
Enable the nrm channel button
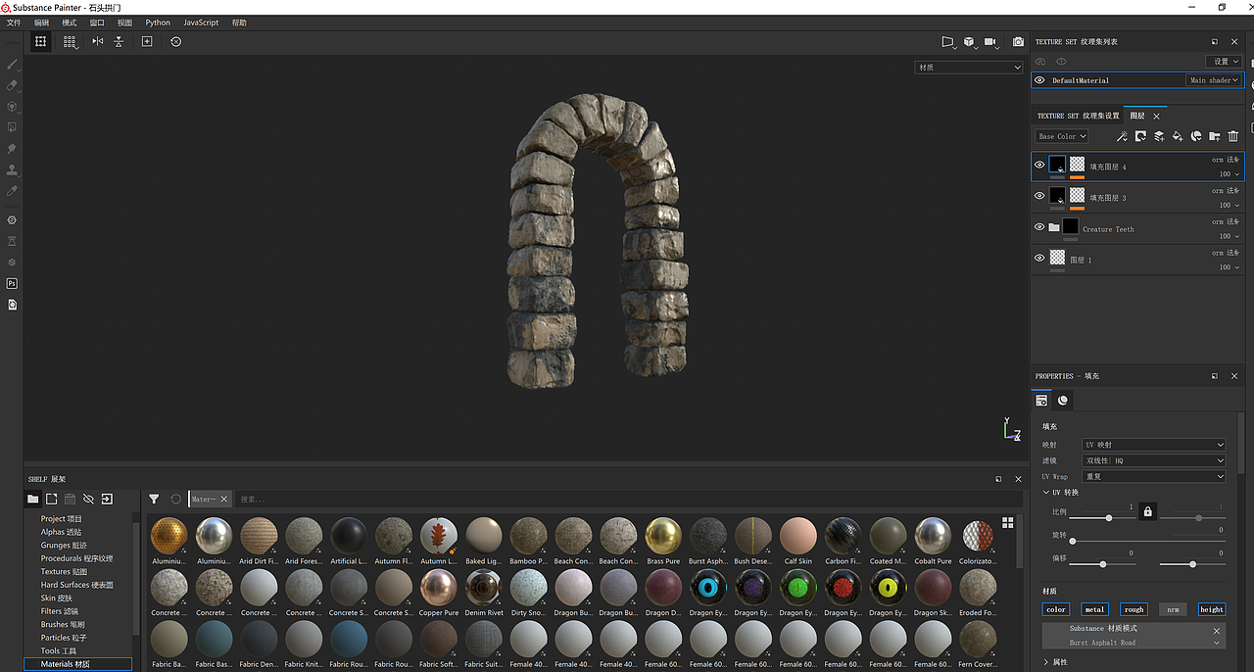pos(1173,609)
